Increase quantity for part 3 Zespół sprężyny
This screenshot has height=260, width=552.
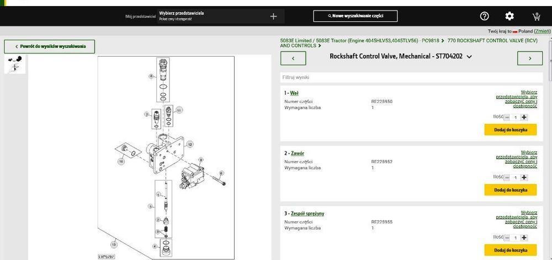pos(524,237)
